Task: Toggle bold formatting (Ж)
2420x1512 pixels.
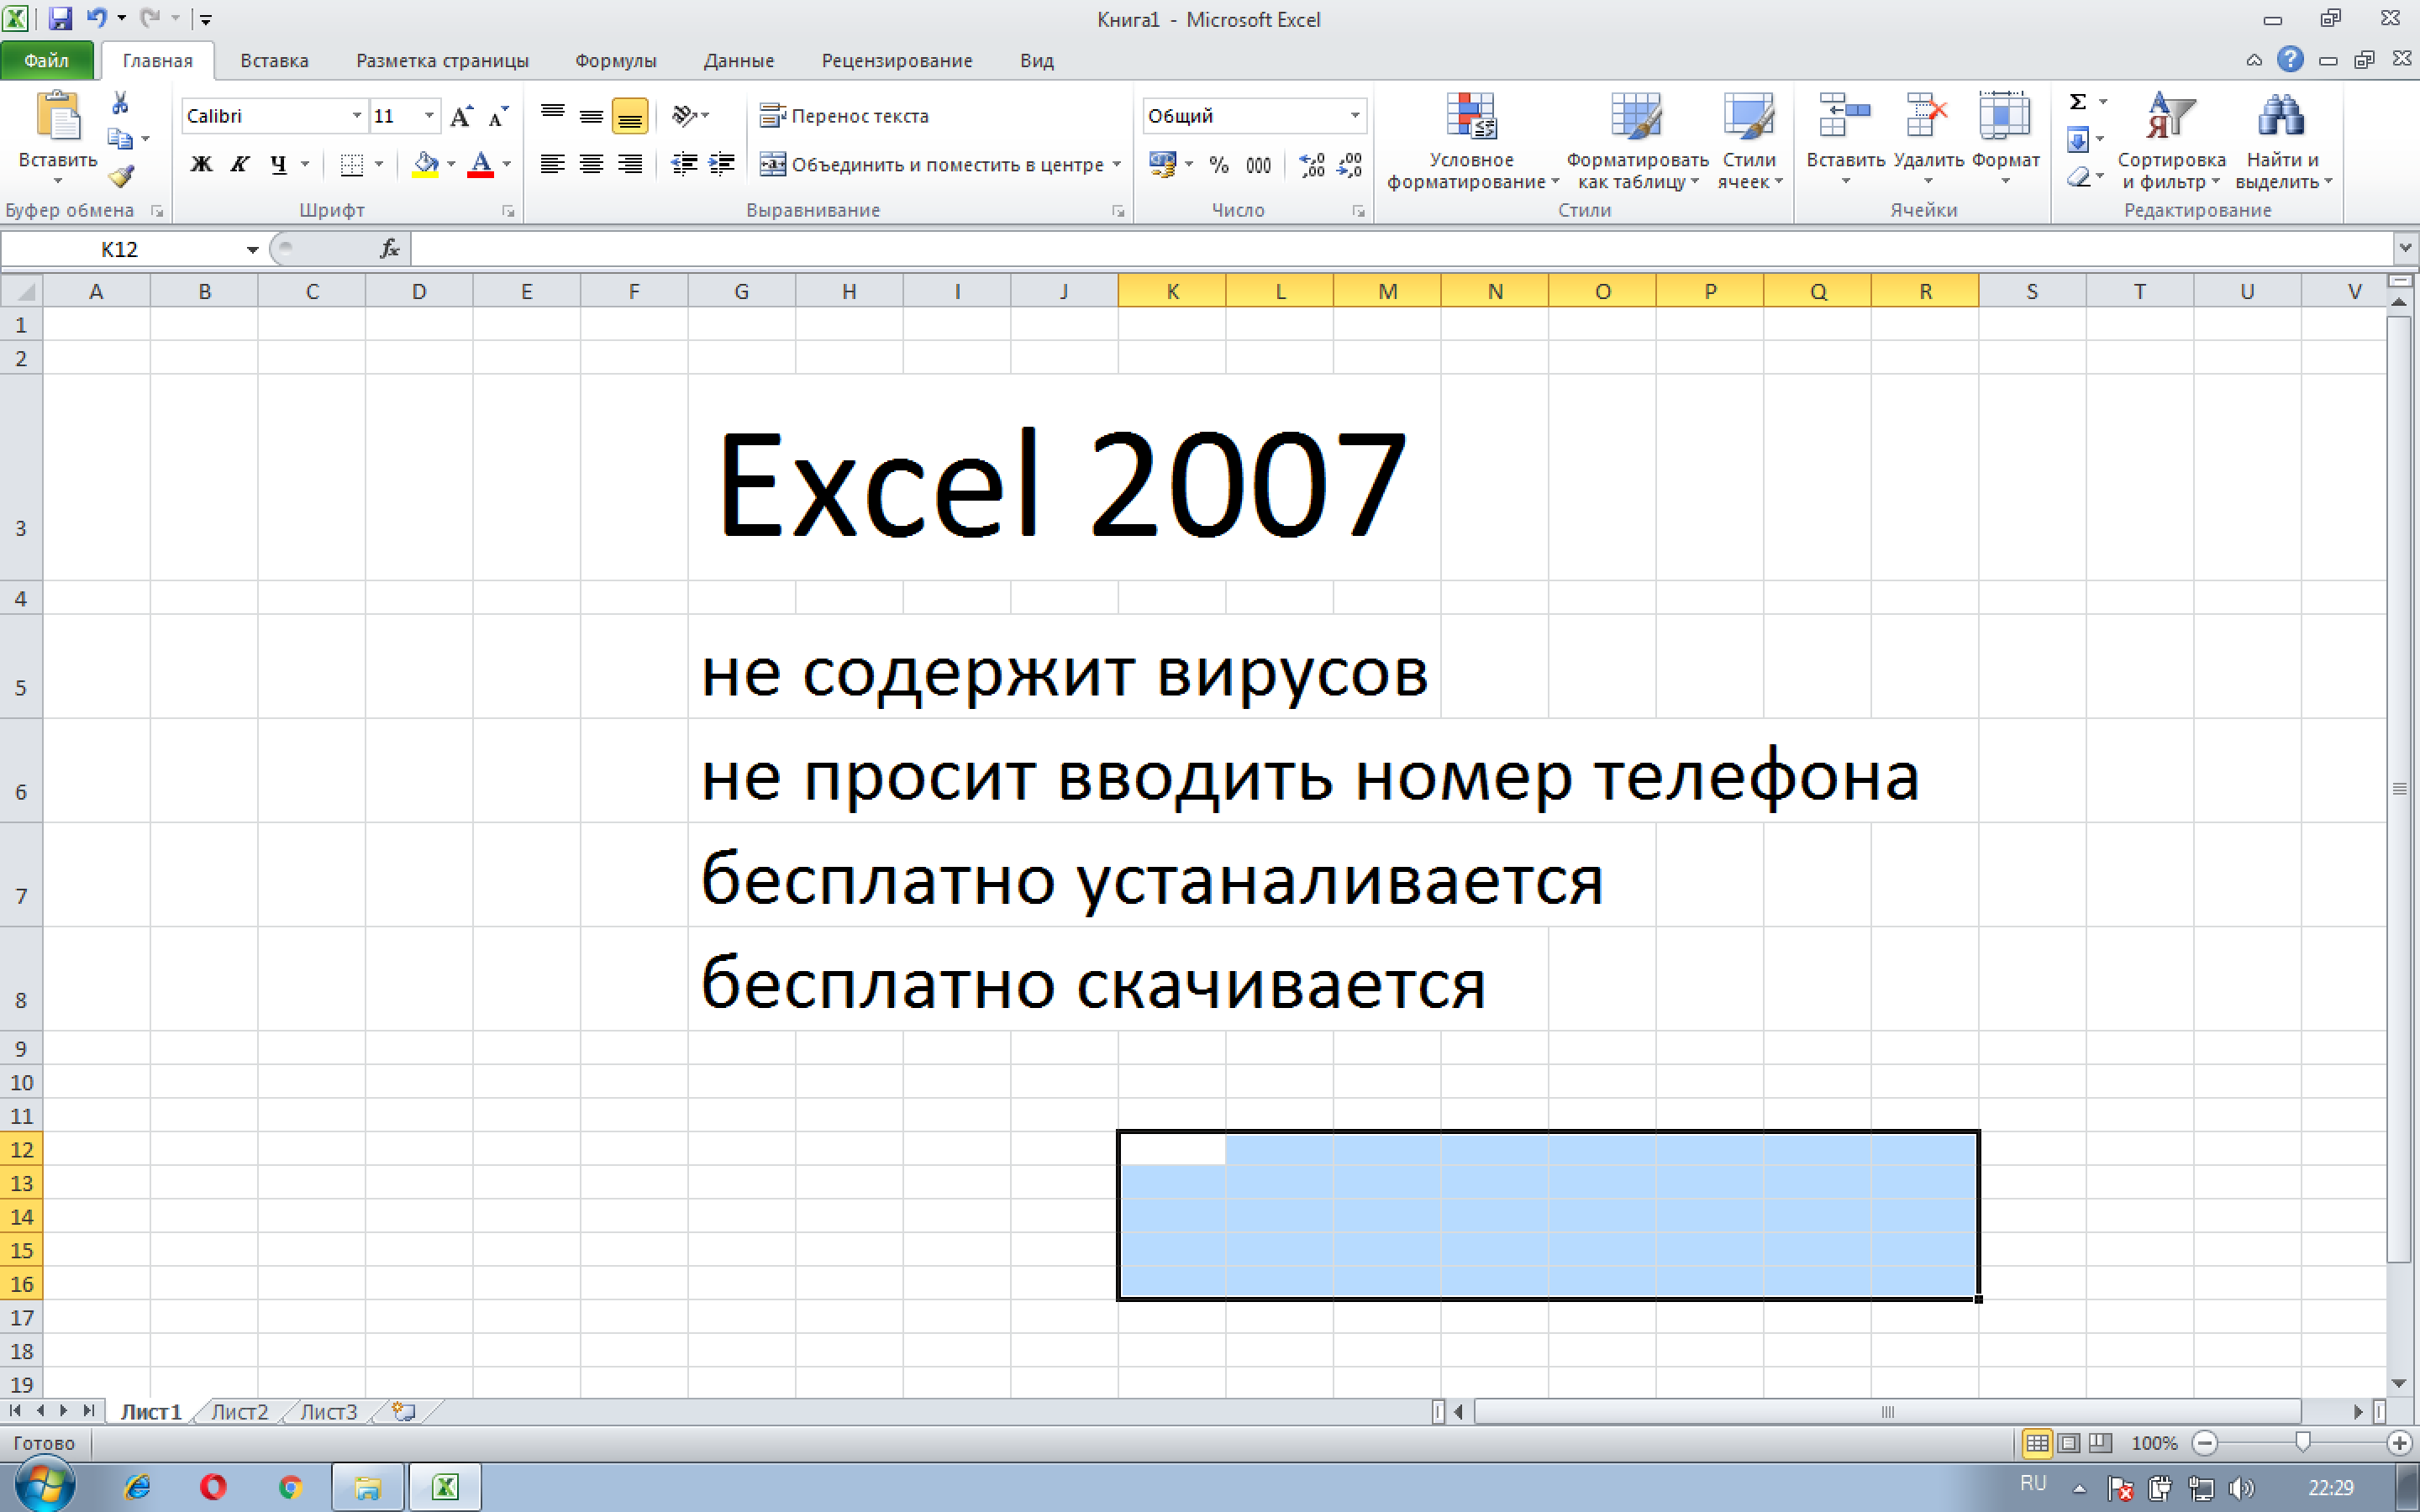Action: [x=201, y=165]
